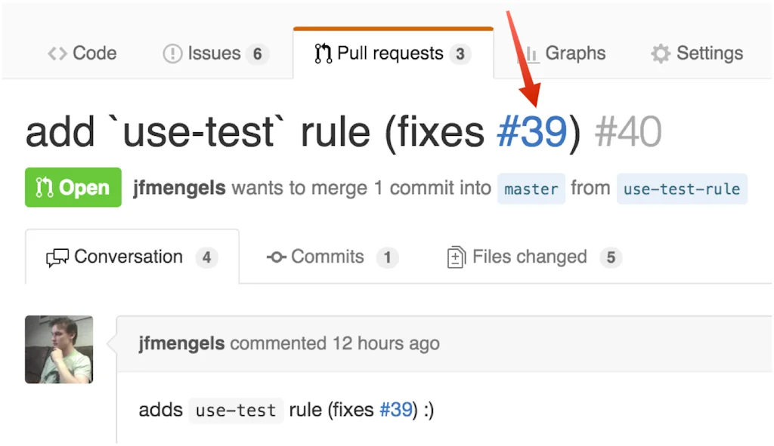Click the Issues counter badge showing 6
This screenshot has width=774, height=446.
[259, 53]
